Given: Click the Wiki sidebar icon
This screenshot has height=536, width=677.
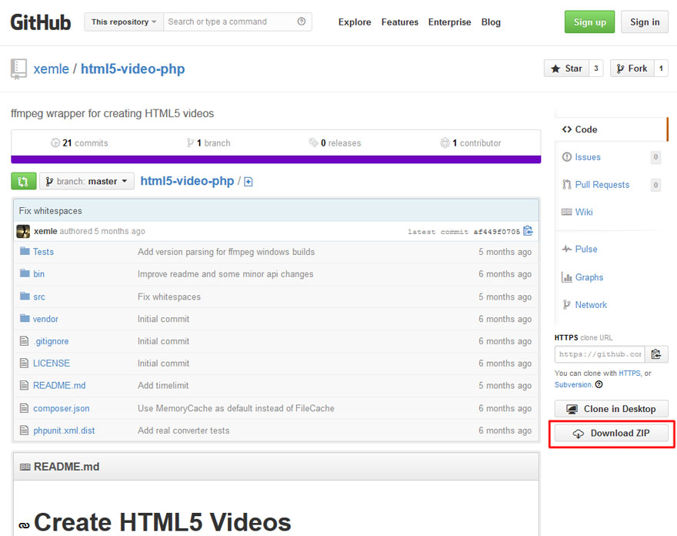Looking at the screenshot, I should point(566,212).
